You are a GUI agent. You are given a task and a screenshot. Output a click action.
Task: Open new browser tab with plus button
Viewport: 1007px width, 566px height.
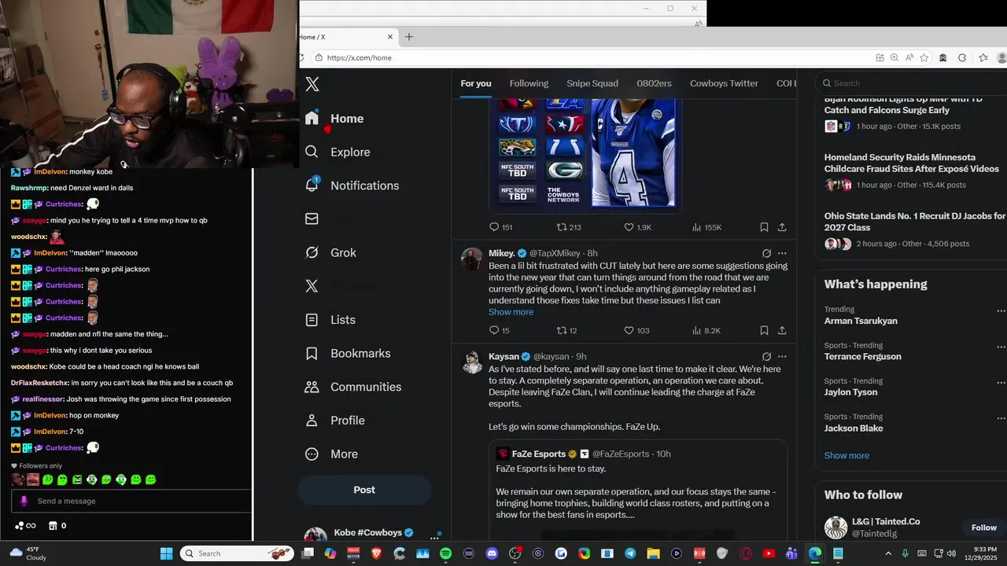408,37
